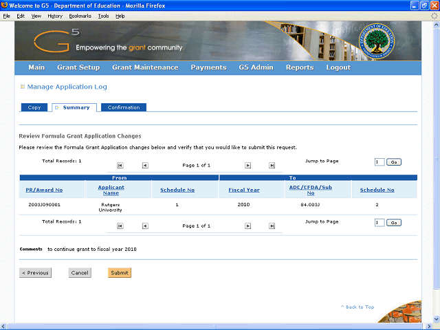The height and width of the screenshot is (330, 440).
Task: Click the bottom Go button
Action: [394, 223]
